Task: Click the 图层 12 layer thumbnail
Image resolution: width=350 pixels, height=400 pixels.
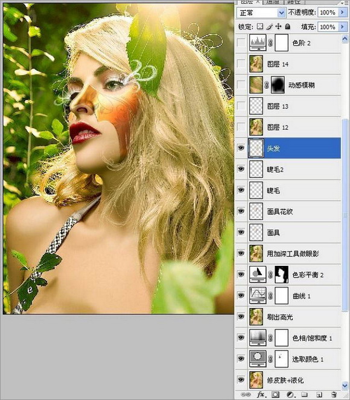Action: click(256, 127)
